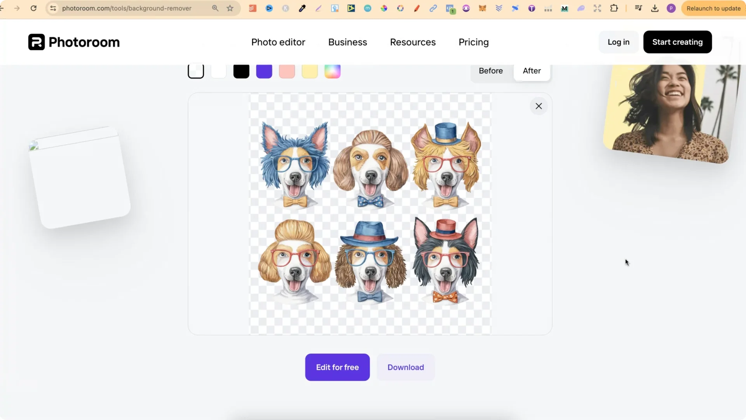Open the Todoist extension icon
Viewport: 746px width, 420px height.
click(253, 8)
